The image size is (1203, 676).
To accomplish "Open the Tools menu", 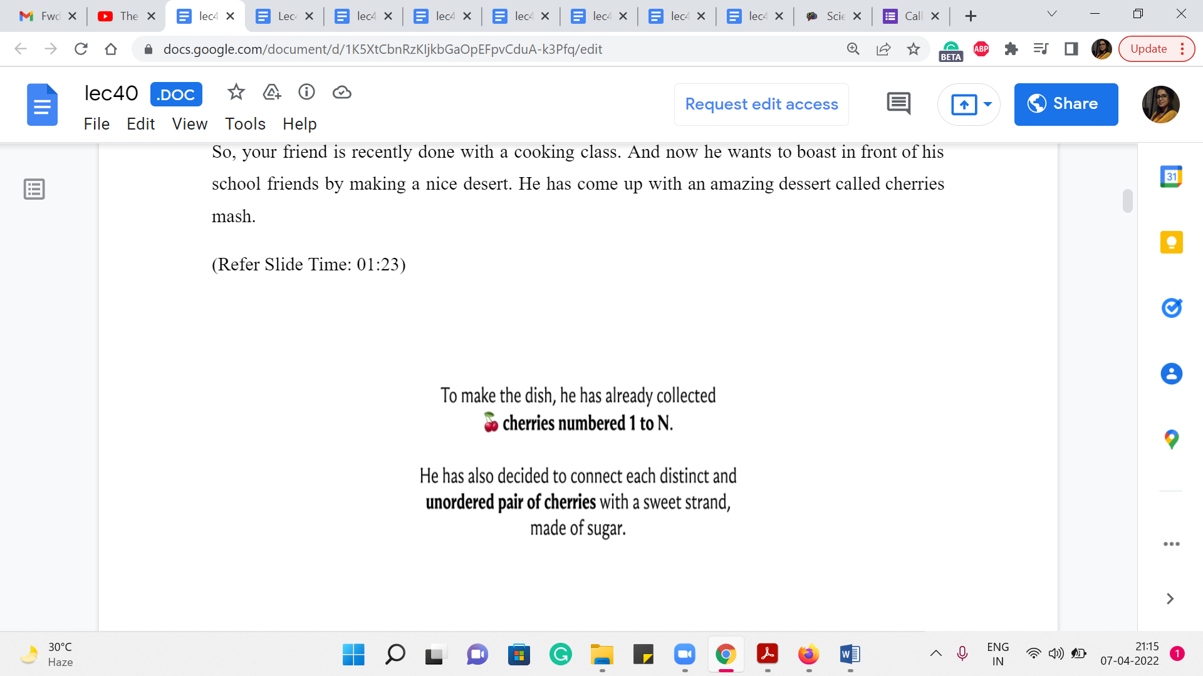I will pyautogui.click(x=245, y=124).
